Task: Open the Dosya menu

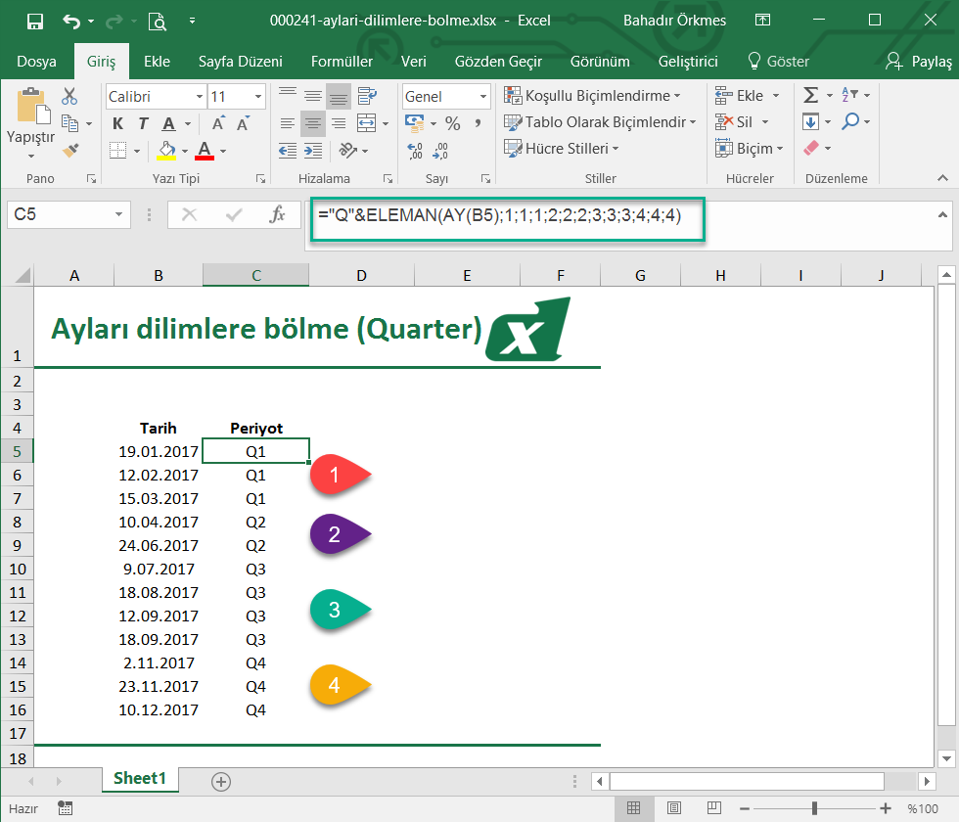Action: 37,62
